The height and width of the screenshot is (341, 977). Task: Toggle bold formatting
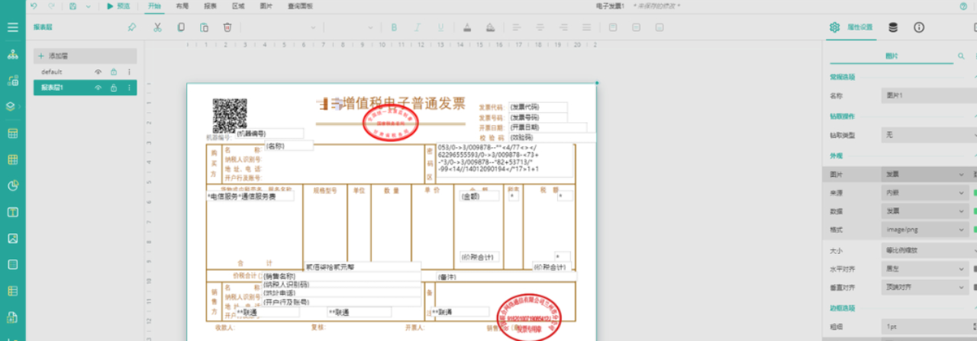(395, 27)
